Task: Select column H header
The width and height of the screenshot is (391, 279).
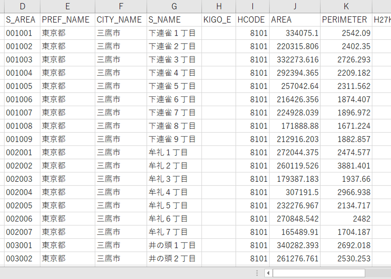Action: click(x=219, y=6)
